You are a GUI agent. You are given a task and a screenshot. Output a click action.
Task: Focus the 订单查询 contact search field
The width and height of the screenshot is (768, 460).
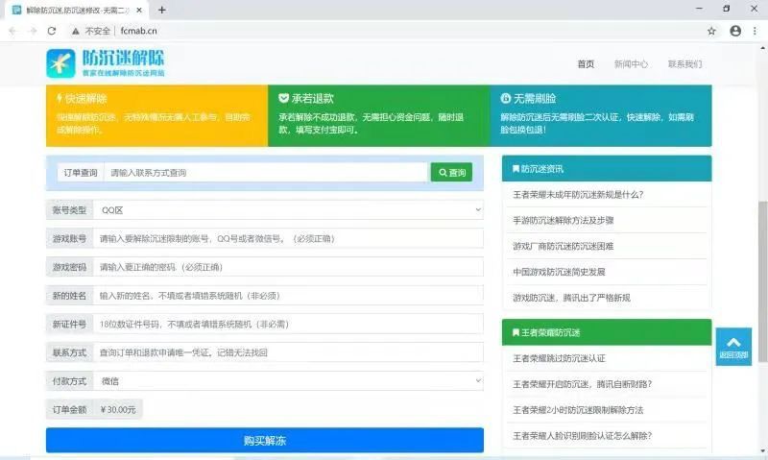(266, 173)
